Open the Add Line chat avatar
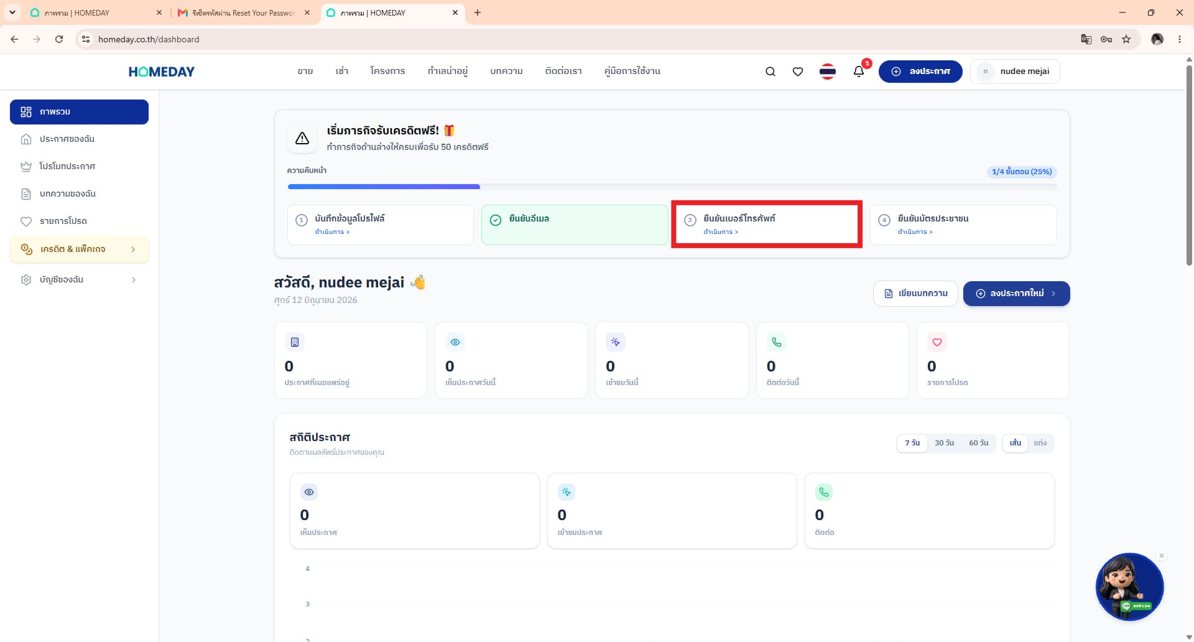This screenshot has height=642, width=1194. pyautogui.click(x=1129, y=587)
